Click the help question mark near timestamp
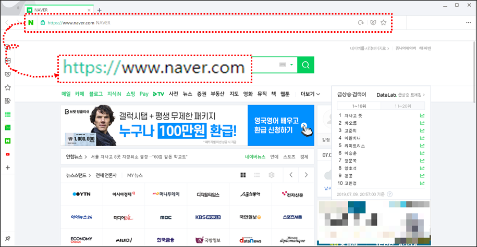Image resolution: width=477 pixels, height=247 pixels. (x=390, y=194)
